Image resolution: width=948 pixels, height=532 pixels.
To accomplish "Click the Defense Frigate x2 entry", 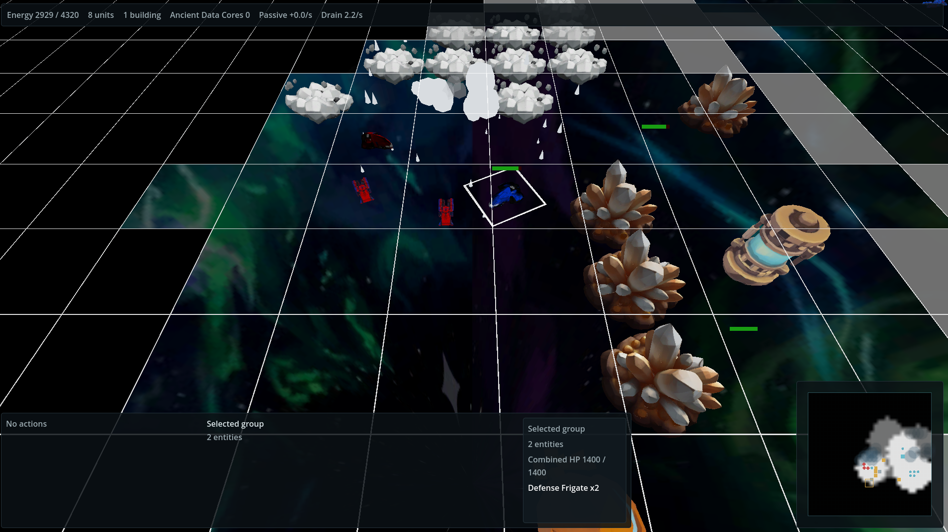I will coord(563,488).
